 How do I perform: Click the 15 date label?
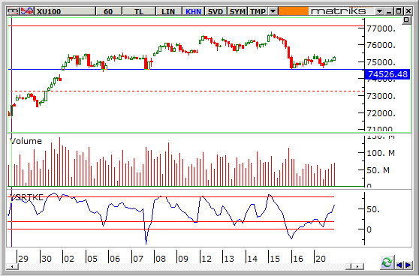tap(275, 259)
